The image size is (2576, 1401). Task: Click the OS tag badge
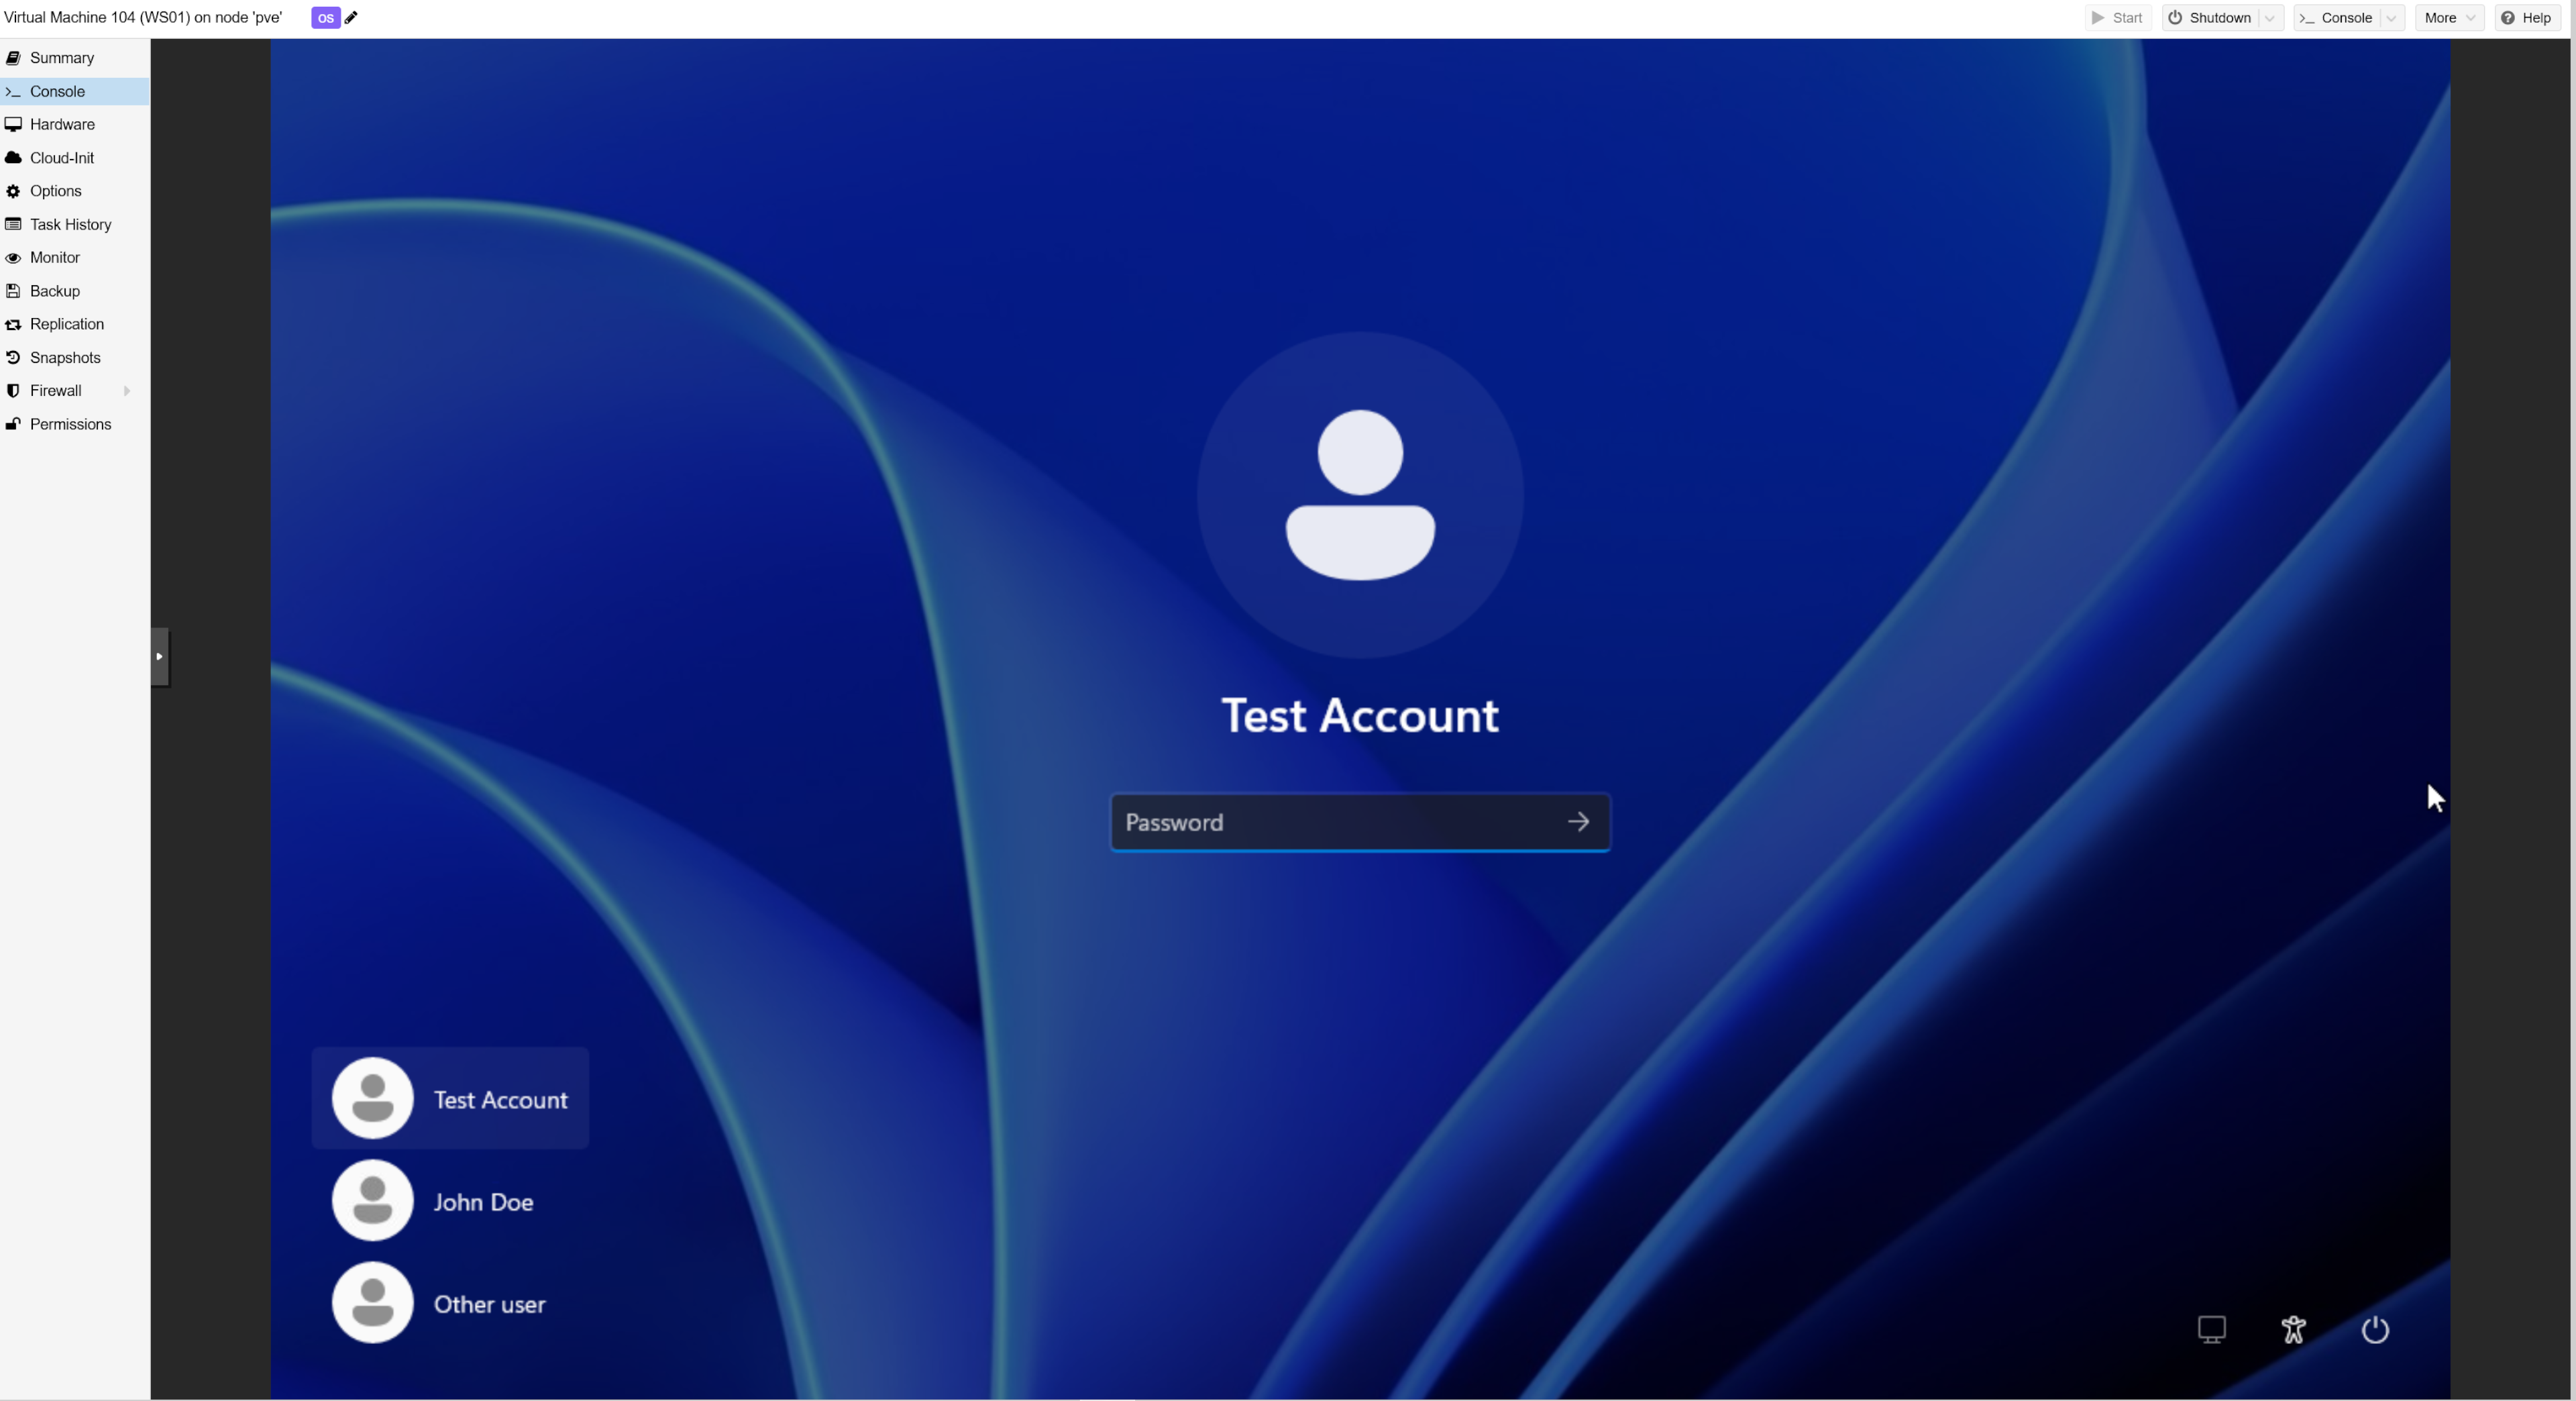tap(325, 18)
